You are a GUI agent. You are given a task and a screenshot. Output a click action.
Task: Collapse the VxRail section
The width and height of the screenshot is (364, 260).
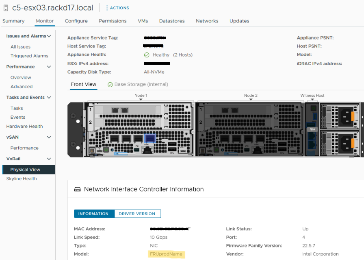[48, 159]
